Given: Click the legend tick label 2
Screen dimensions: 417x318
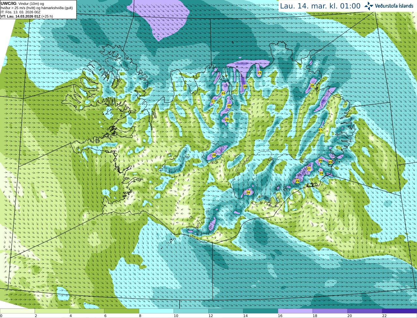Looking at the screenshot, I should click(x=36, y=316).
